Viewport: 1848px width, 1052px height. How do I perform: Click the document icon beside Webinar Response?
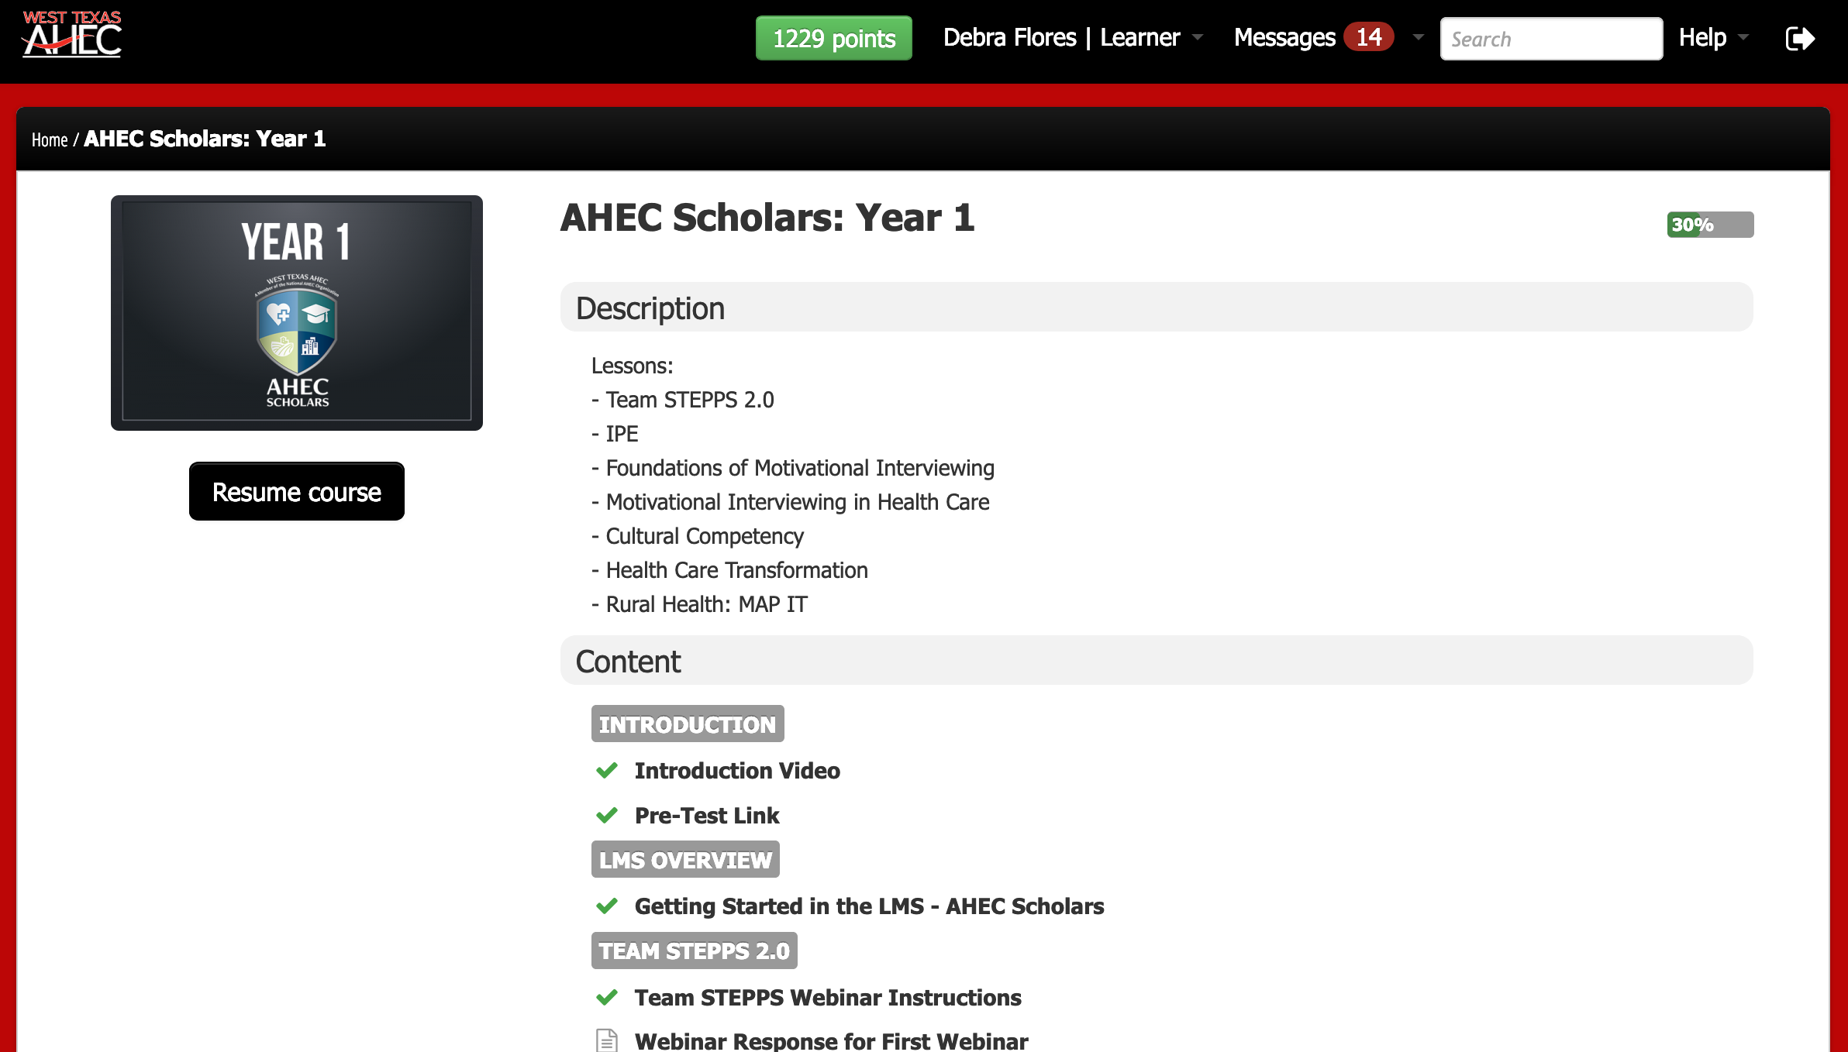tap(607, 1040)
